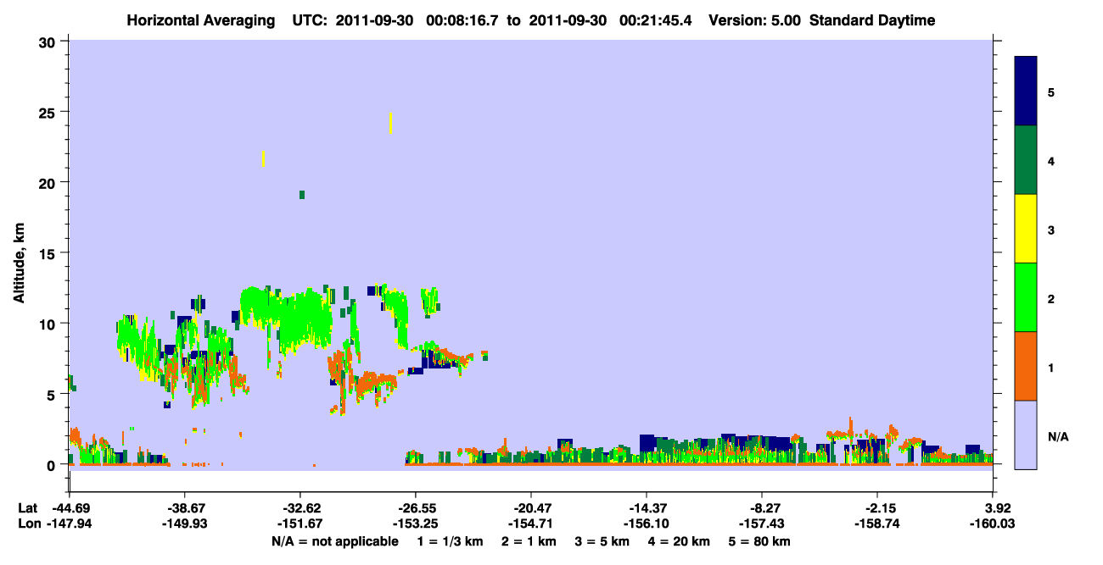Click the small green square near 19 km altitude
Viewport: 1103px width, 565px height.
(x=302, y=195)
